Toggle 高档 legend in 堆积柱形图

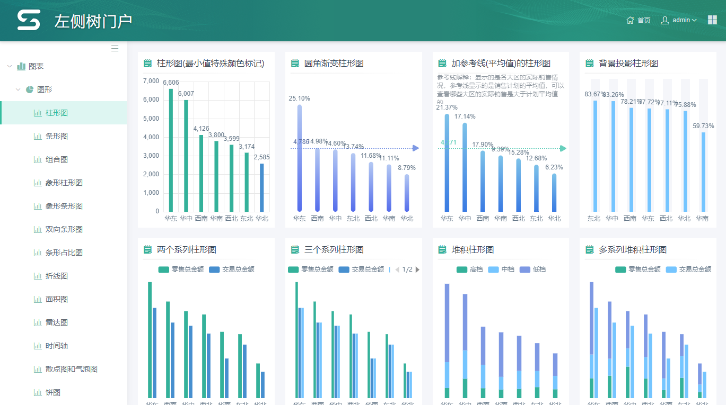[470, 269]
